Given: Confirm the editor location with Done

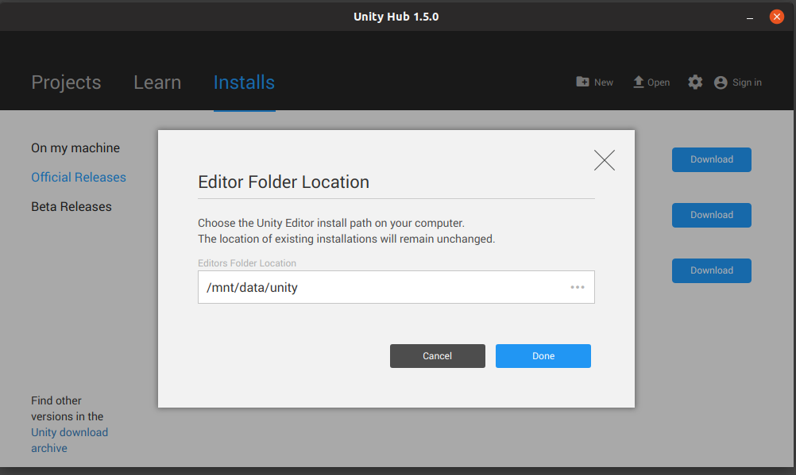Looking at the screenshot, I should coord(543,355).
